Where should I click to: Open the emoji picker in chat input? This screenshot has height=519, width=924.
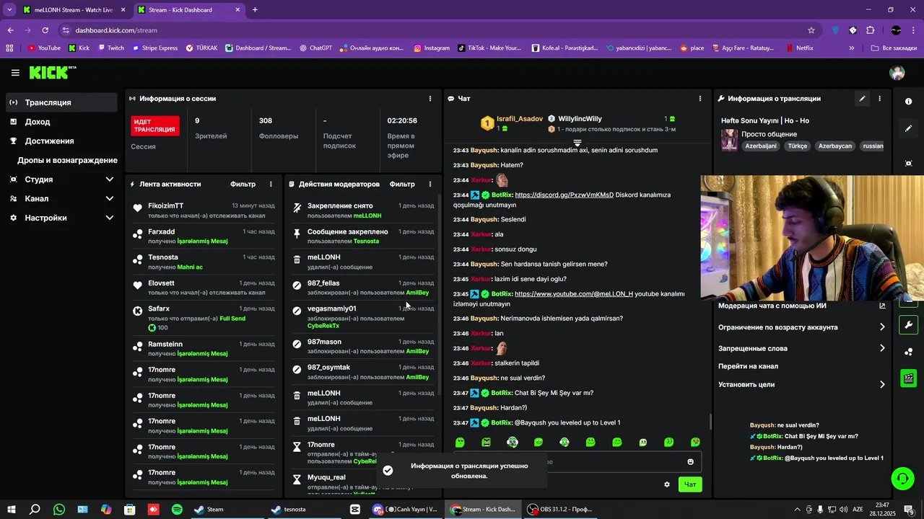click(x=690, y=462)
